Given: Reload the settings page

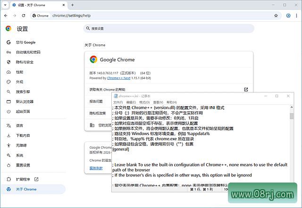Looking at the screenshot, I should 24,16.
